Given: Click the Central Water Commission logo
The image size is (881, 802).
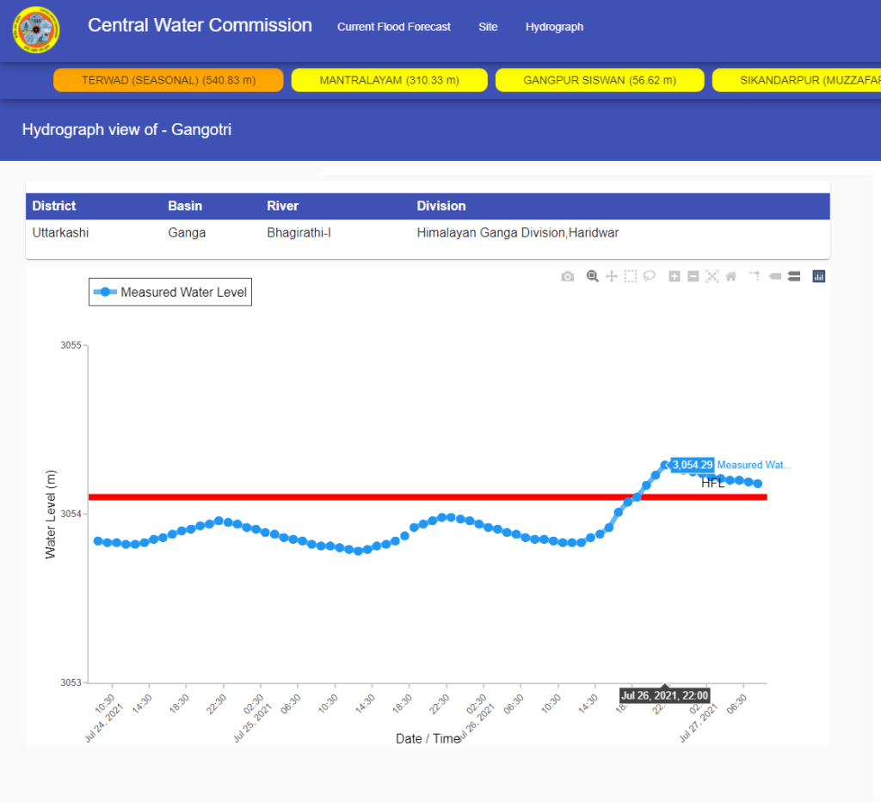Looking at the screenshot, I should point(36,30).
